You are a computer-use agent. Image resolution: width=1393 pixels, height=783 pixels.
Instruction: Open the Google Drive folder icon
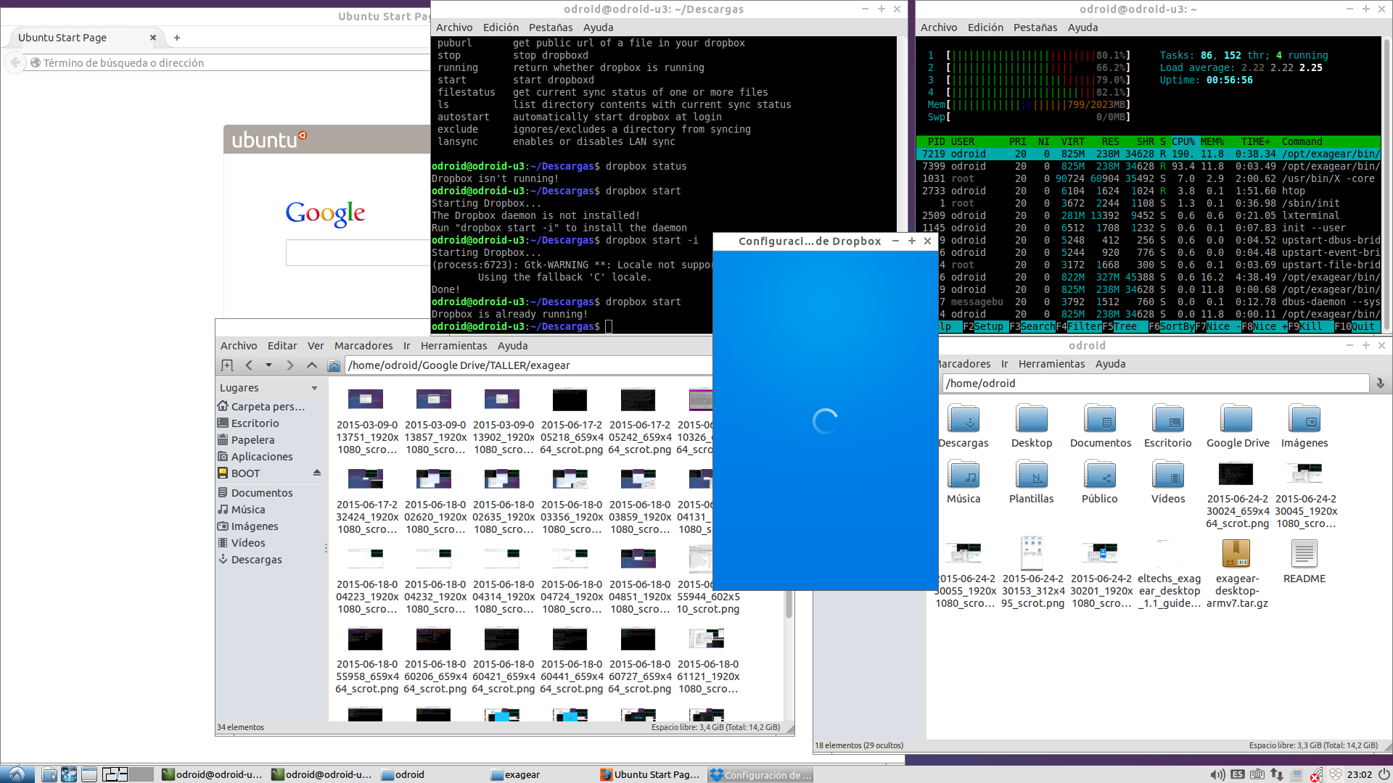tap(1237, 420)
